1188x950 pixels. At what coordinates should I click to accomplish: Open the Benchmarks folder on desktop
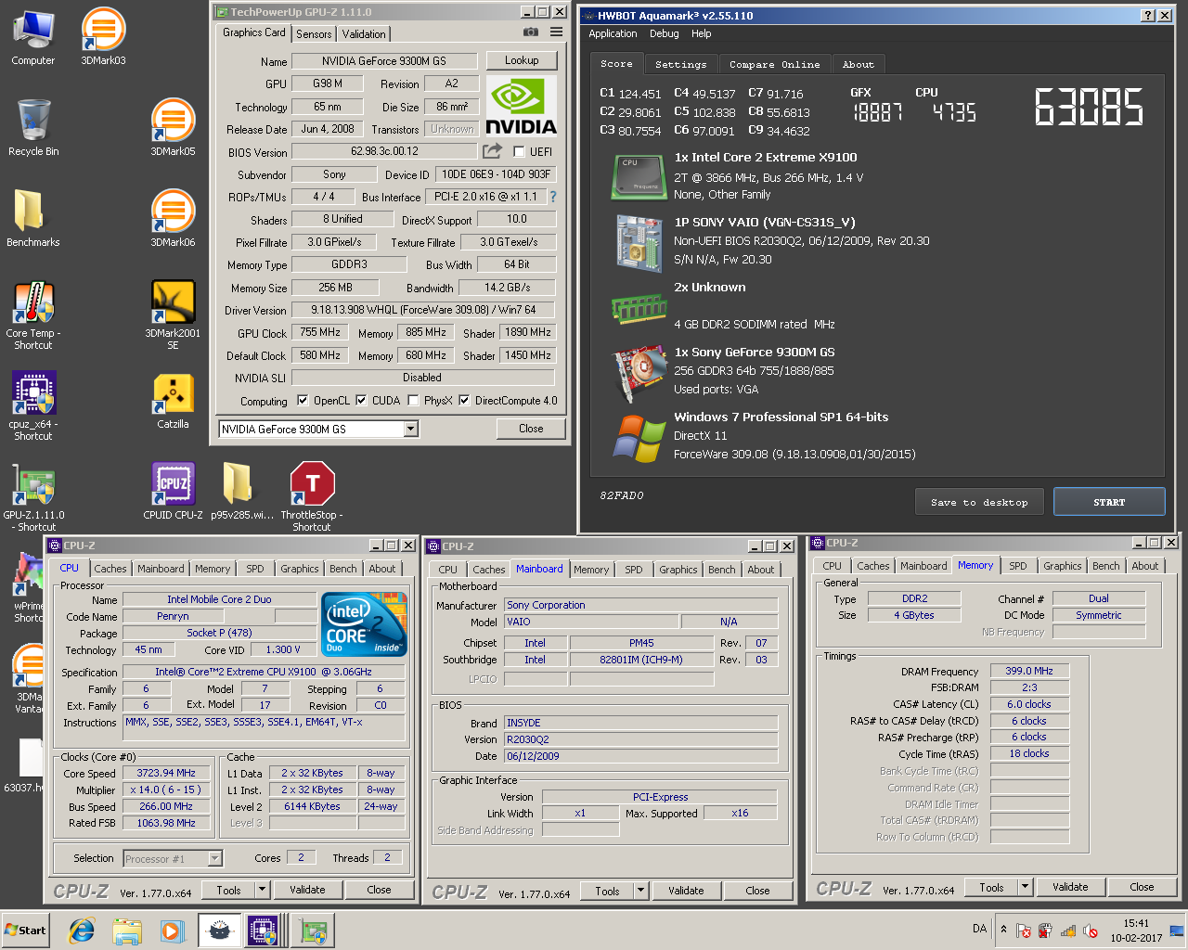[33, 219]
